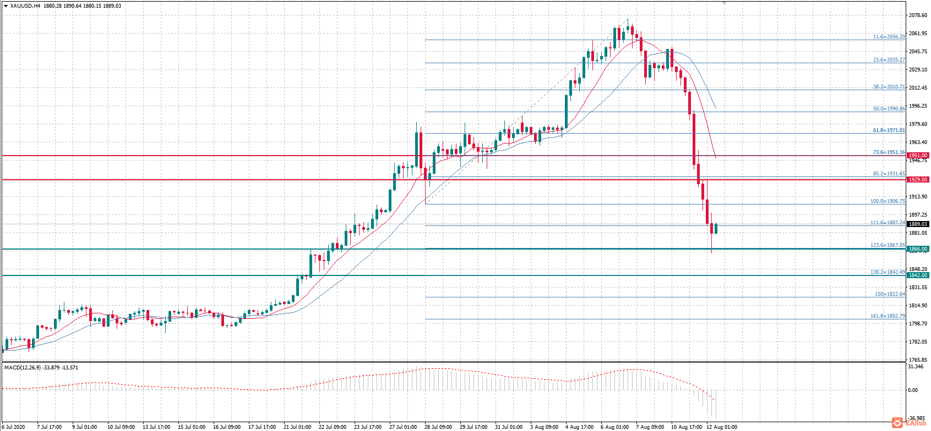Screen dimensions: 931x431
Task: Select the black current price tag 1889.03
Action: tap(918, 224)
